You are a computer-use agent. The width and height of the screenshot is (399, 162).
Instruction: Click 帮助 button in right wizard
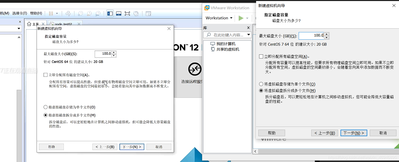coord(272,133)
